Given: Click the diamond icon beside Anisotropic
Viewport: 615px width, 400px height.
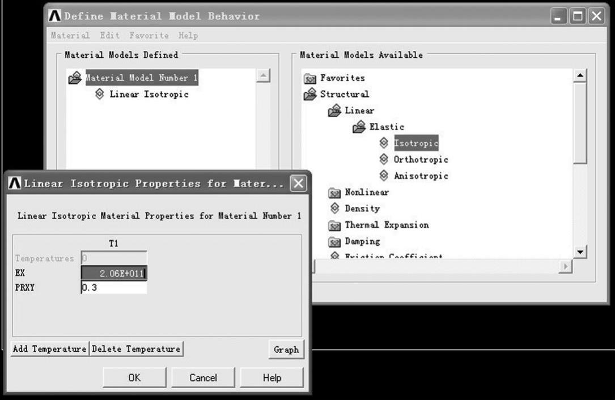Looking at the screenshot, I should point(384,176).
